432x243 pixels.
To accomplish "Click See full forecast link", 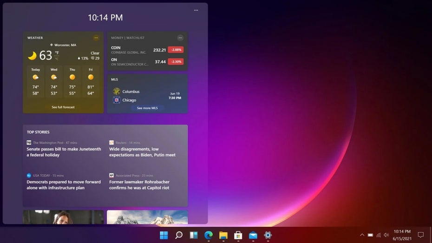I will (63, 107).
